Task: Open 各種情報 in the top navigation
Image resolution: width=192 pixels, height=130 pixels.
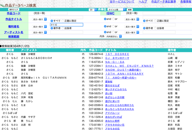Action: coord(185,2)
